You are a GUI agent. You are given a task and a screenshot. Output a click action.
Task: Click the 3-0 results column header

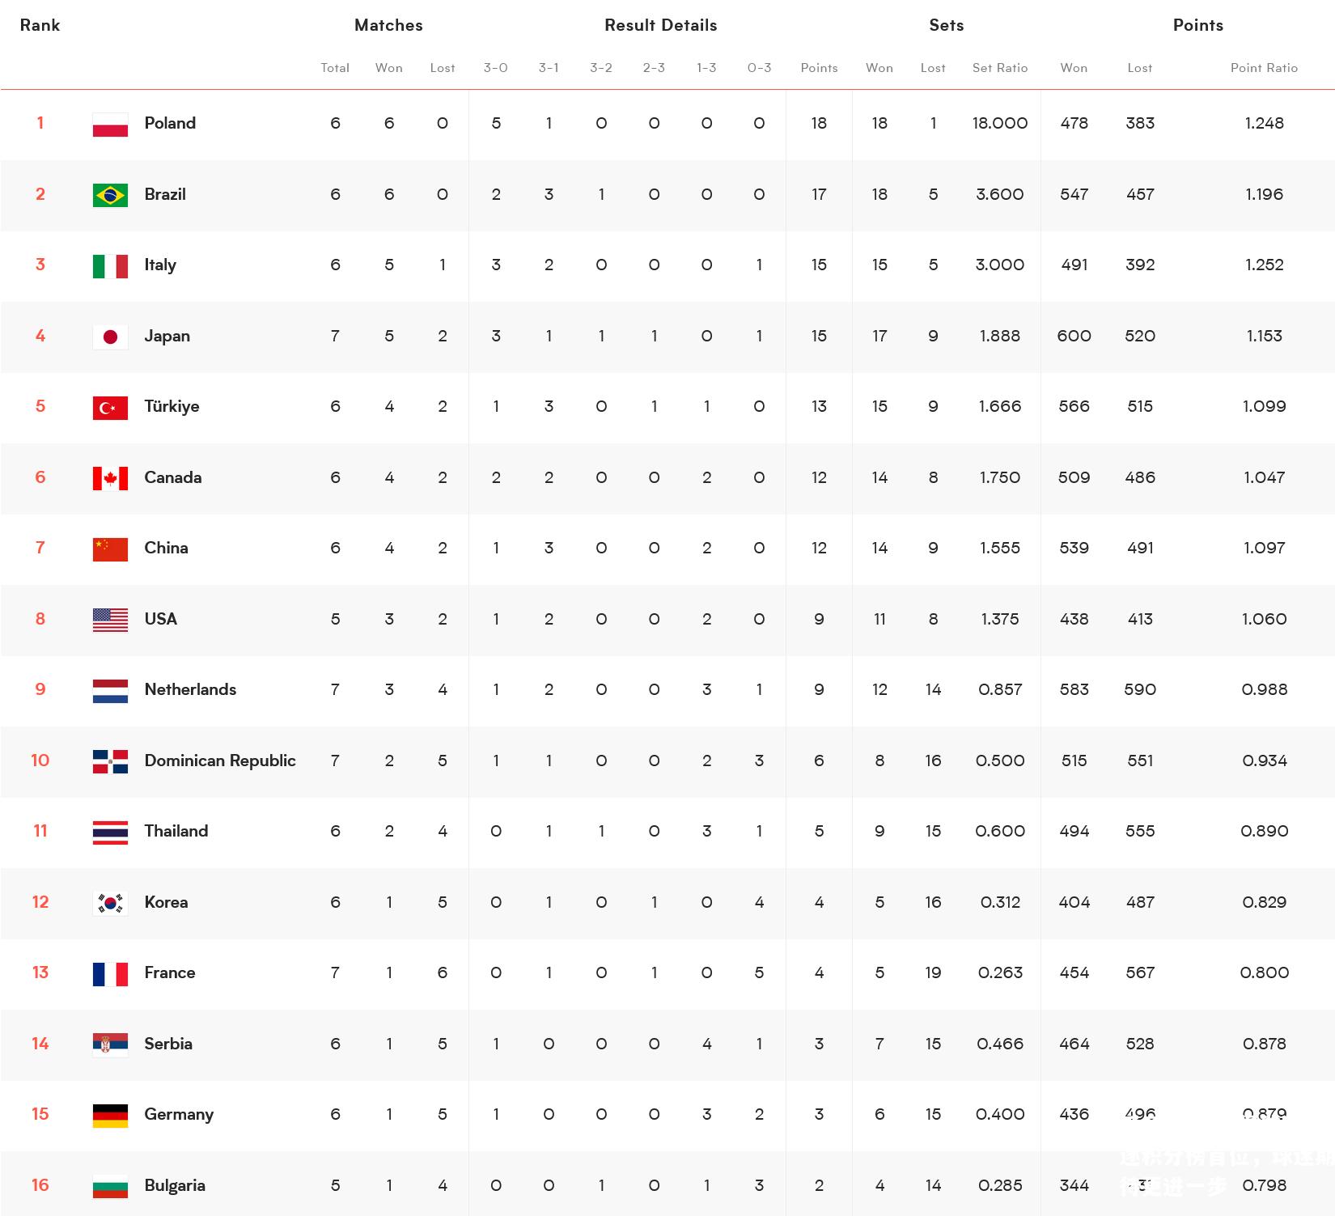(x=496, y=68)
